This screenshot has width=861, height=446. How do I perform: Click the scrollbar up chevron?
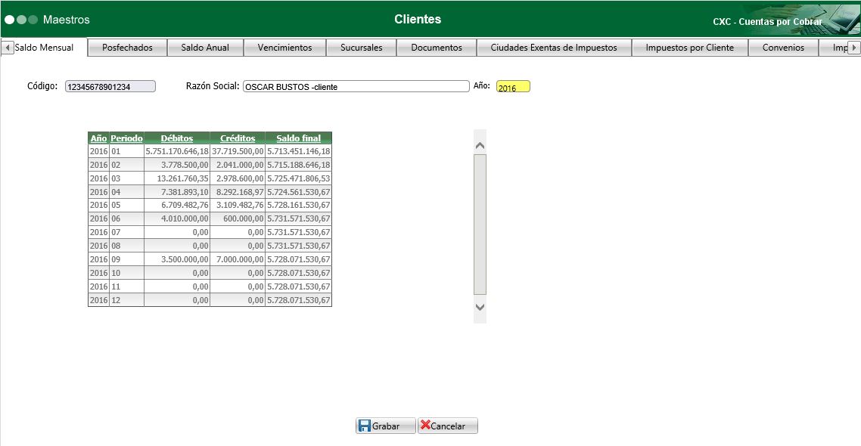(x=480, y=145)
